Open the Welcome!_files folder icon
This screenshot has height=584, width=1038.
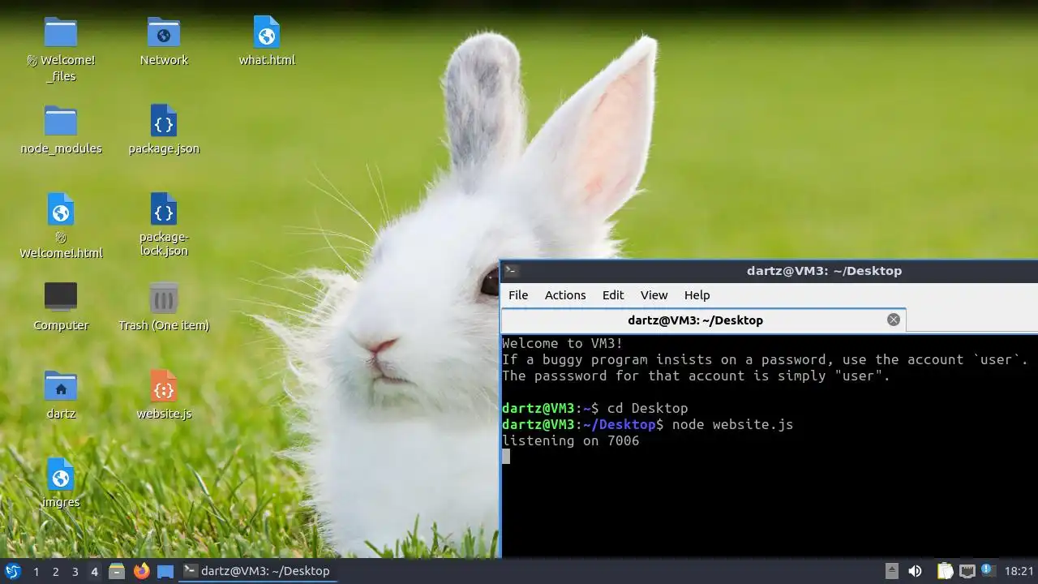point(61,32)
